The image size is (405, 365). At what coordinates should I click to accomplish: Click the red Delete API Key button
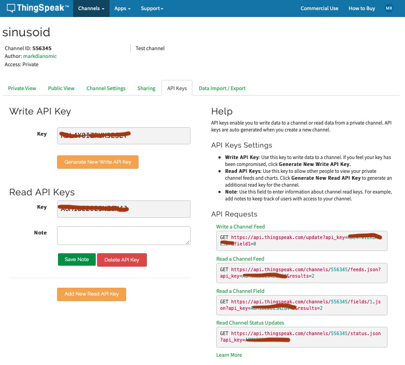pyautogui.click(x=121, y=260)
